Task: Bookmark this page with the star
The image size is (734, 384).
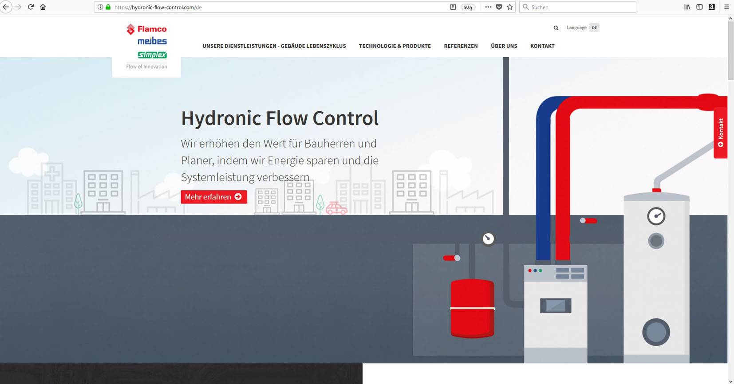Action: click(510, 7)
